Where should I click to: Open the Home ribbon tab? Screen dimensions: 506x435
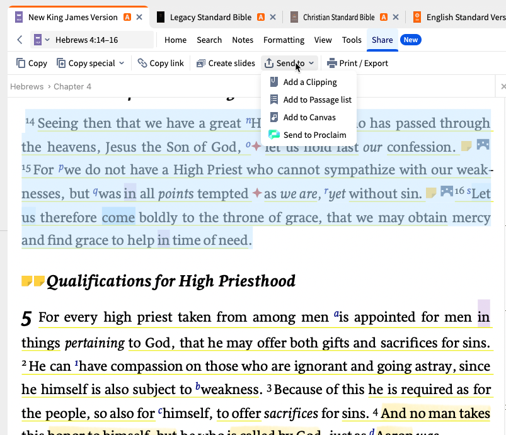[x=176, y=40]
